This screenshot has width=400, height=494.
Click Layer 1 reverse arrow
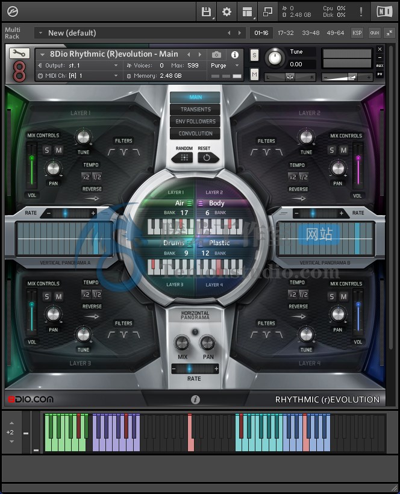pos(92,198)
